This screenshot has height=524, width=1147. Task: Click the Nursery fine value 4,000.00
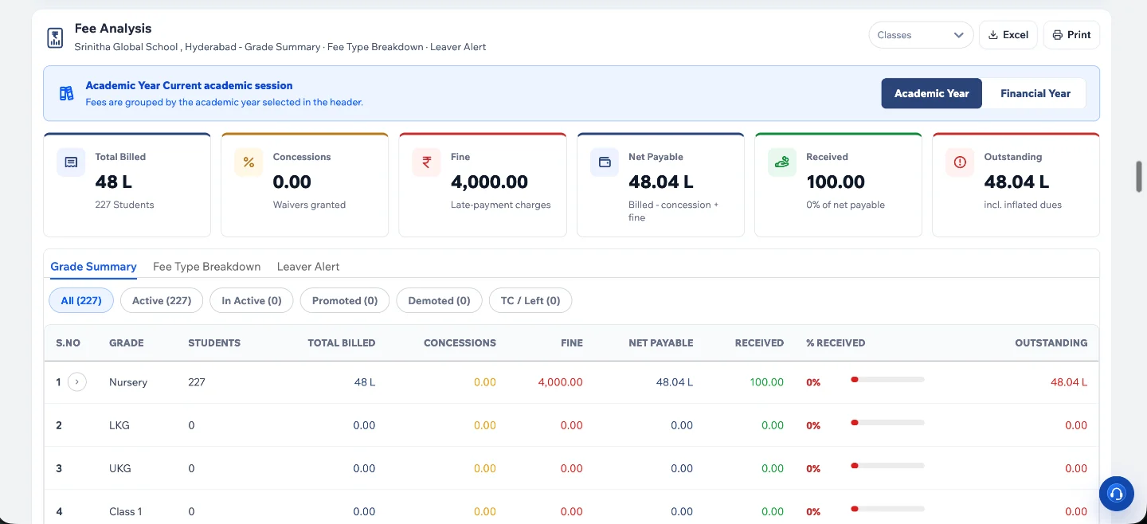(561, 382)
